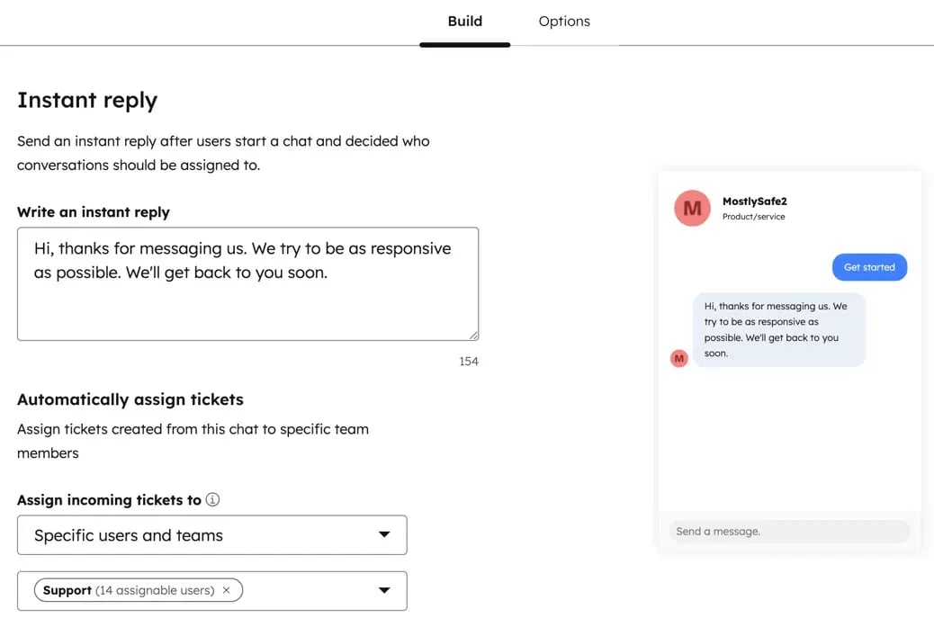Click the instant reply message bubble in preview

pos(778,329)
